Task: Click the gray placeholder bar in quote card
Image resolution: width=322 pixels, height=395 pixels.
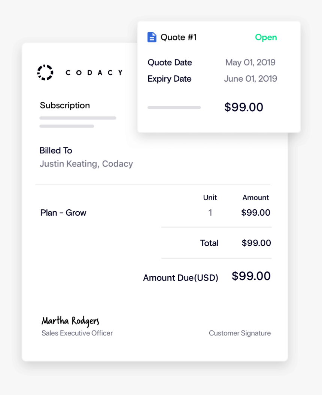Action: [x=174, y=107]
